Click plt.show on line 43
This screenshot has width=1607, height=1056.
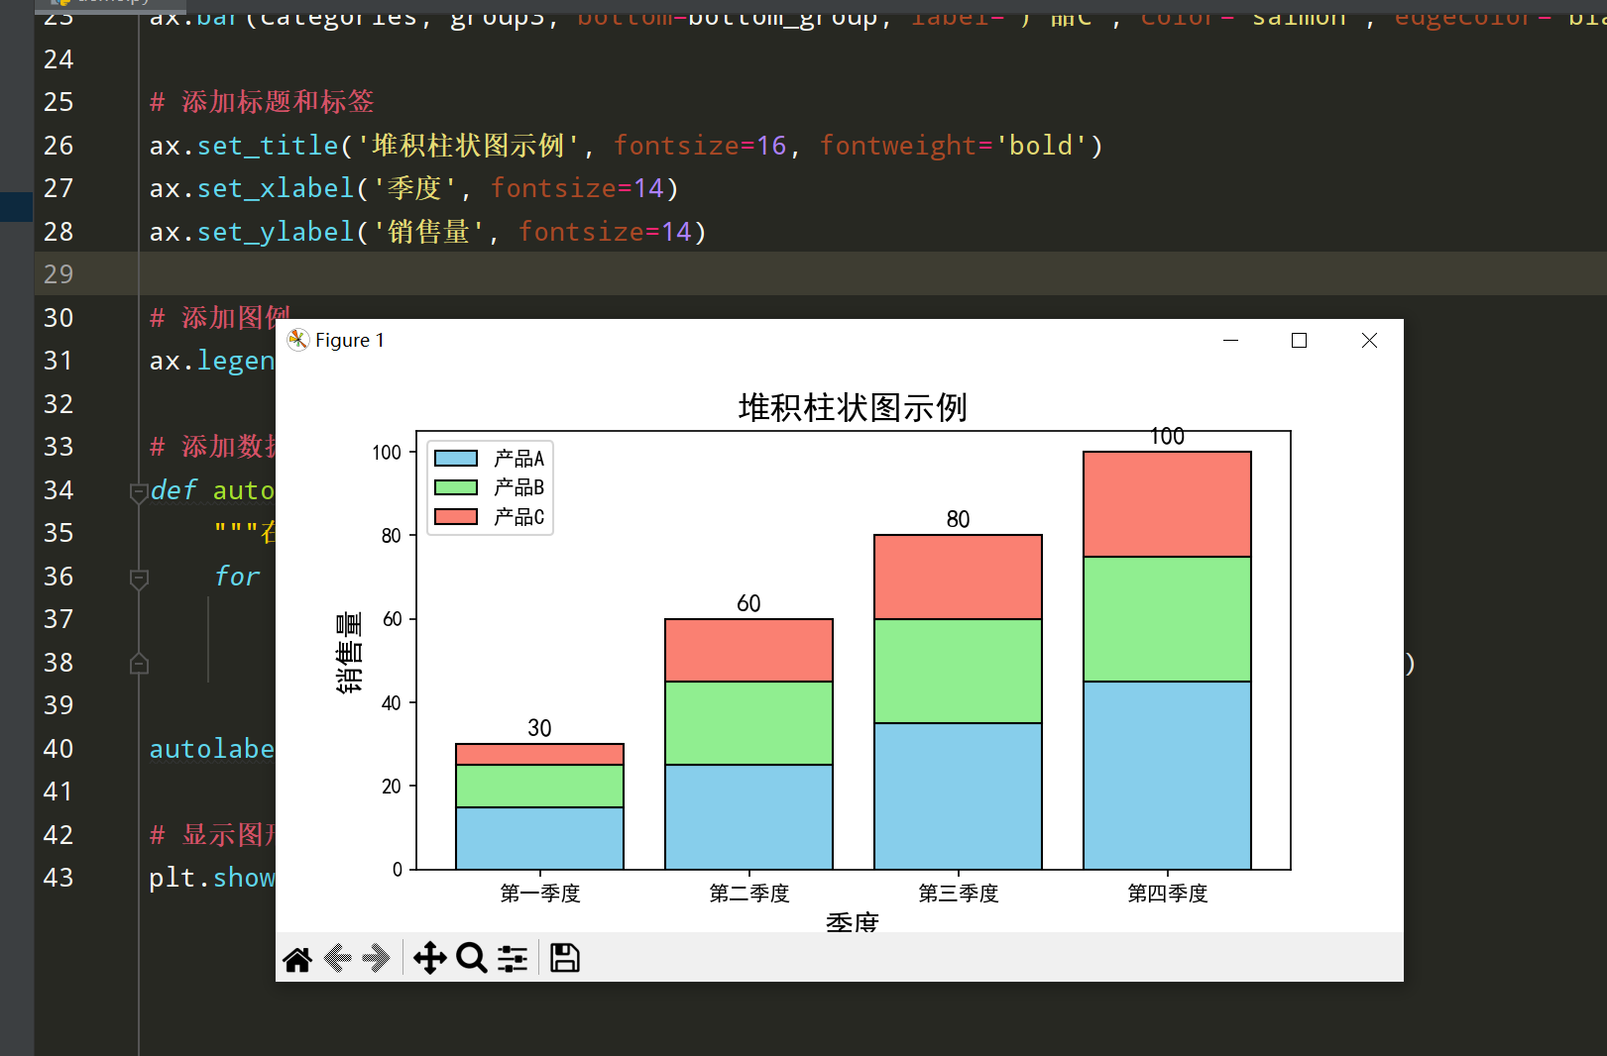(211, 878)
